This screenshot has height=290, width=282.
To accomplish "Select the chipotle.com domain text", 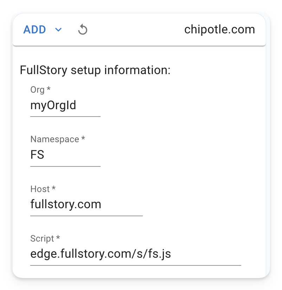I will point(219,29).
